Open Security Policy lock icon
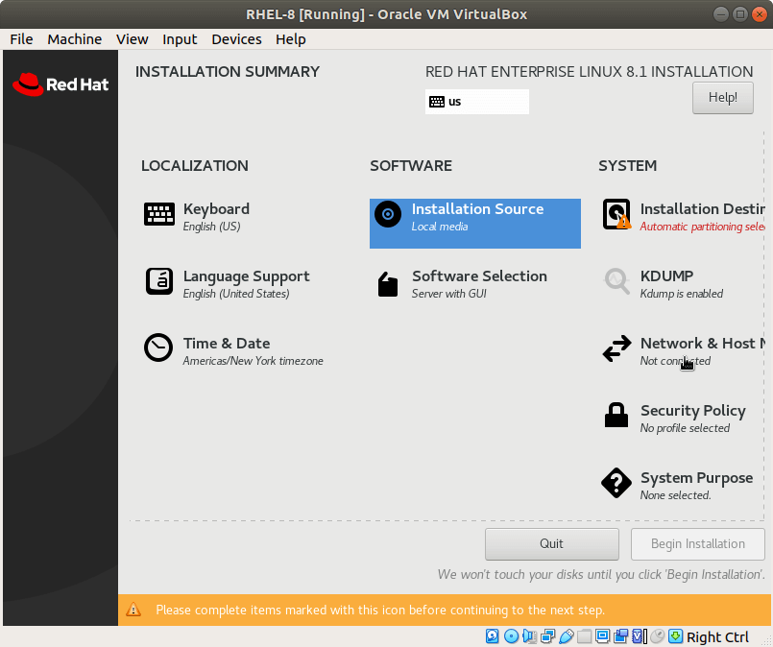 pos(616,416)
